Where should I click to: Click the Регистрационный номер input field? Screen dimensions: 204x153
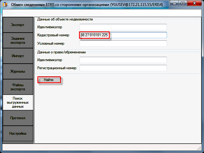[123, 68]
